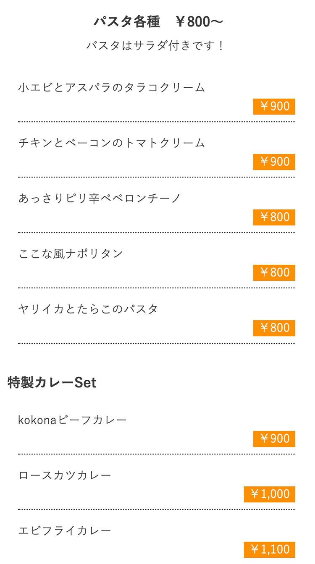
Task: Click the ￥1,100 price badge
Action: click(x=270, y=550)
